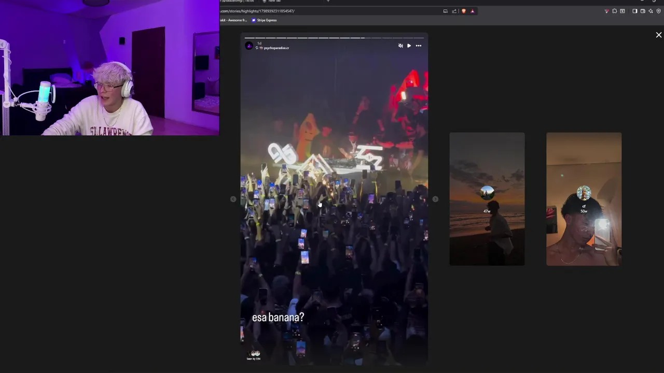Go to the previous story with left arrow
Screen dimensions: 664x373
coord(233,199)
